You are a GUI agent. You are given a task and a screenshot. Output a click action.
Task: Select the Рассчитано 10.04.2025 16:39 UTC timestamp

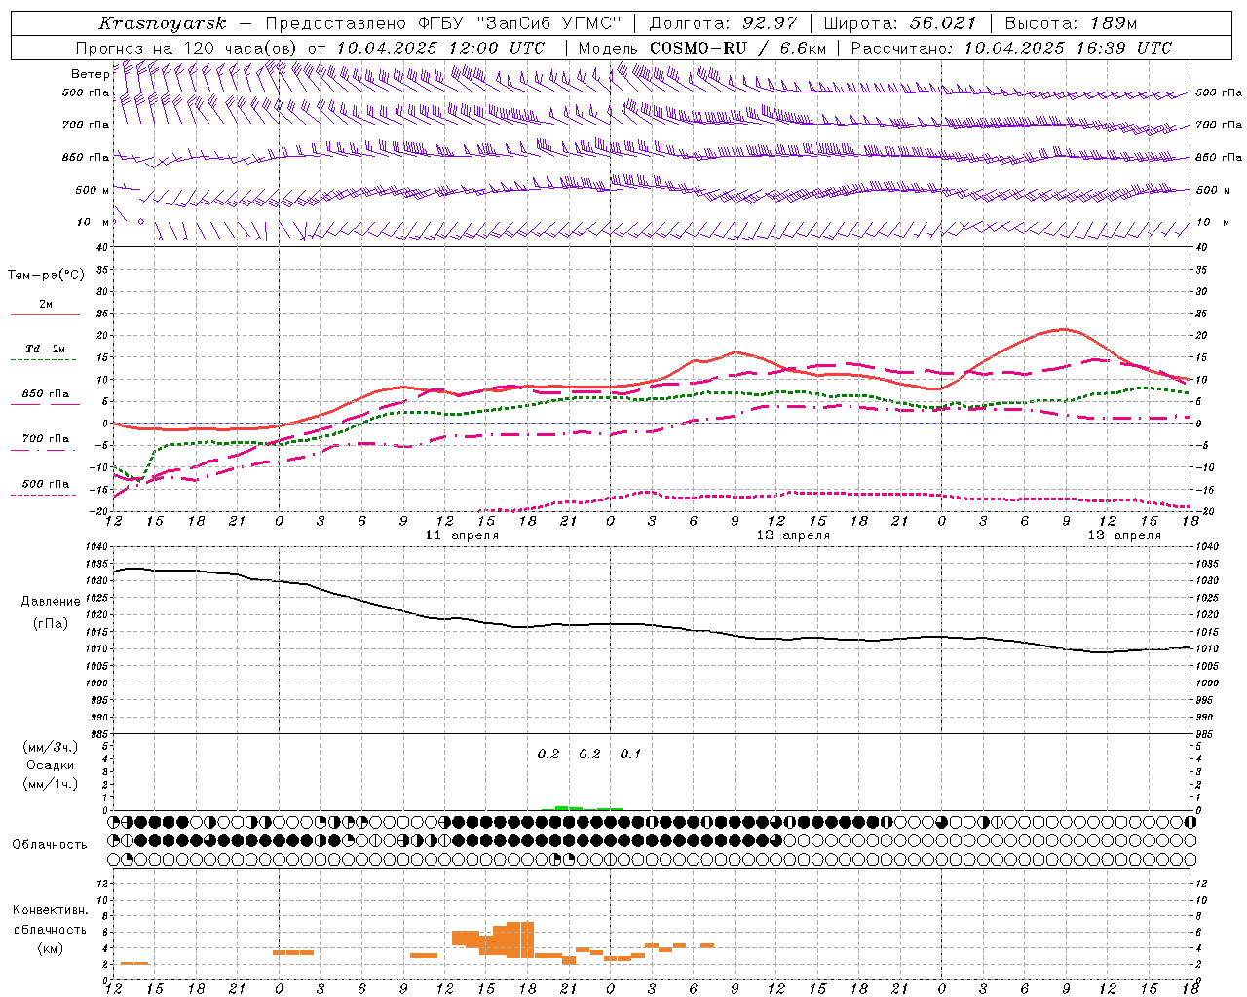[x=1011, y=48]
